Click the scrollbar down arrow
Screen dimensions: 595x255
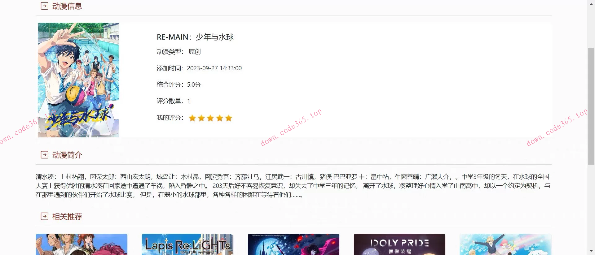(591, 251)
